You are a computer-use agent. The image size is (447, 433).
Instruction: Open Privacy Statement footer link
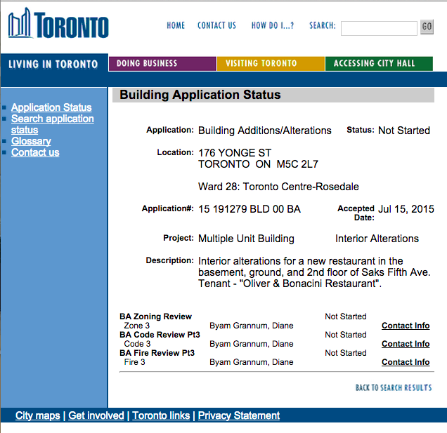tap(238, 415)
